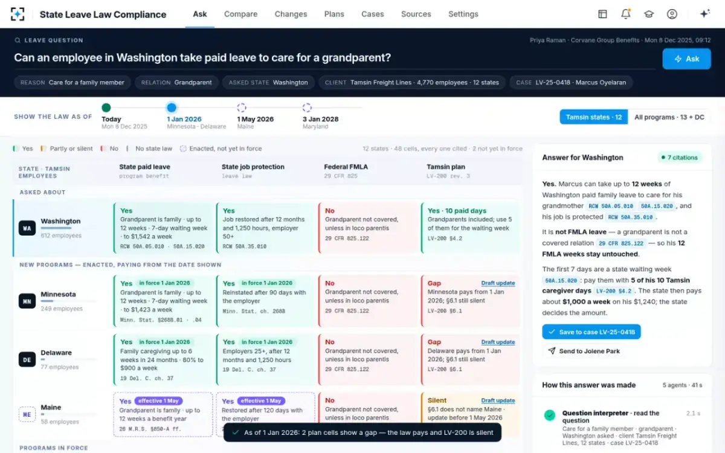Open the Relation chip set to Grandparent
This screenshot has height=453, width=725.
point(176,82)
